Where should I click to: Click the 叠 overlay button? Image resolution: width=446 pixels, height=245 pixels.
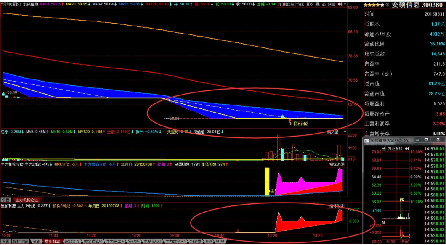coord(318,4)
